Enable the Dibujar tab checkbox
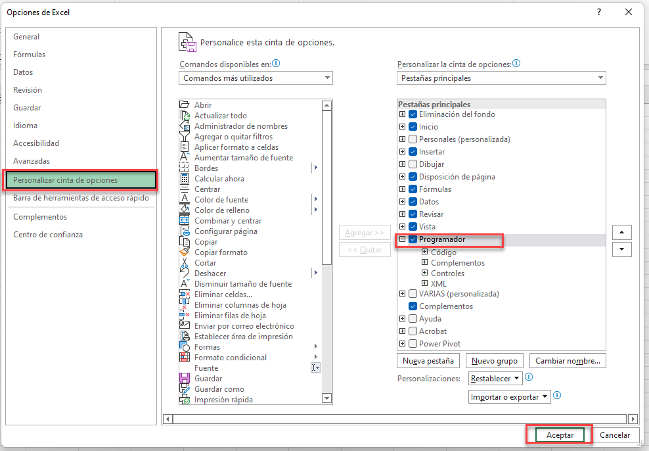This screenshot has height=451, width=649. (x=413, y=164)
